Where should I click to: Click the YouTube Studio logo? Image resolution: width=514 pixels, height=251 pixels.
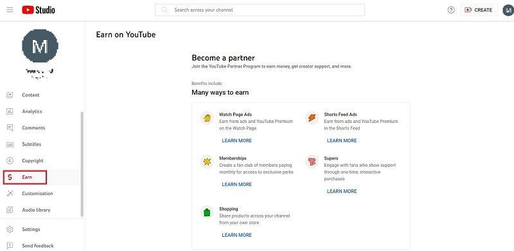[x=39, y=10]
